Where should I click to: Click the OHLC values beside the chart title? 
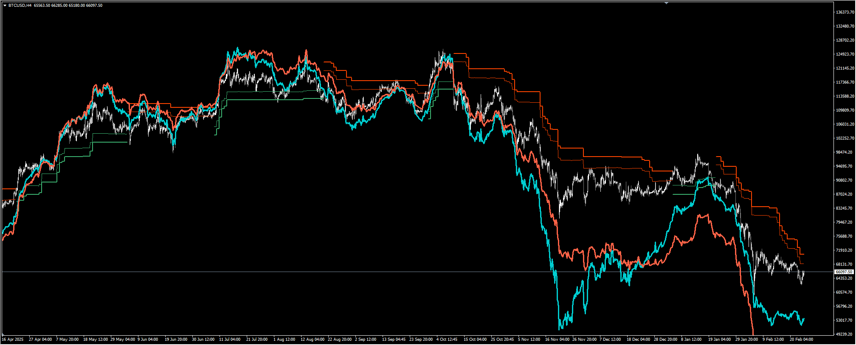[68, 6]
